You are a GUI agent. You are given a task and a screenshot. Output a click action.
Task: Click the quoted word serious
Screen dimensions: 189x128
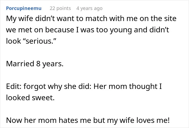click(39, 41)
